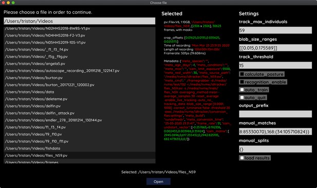
Task: Pick the burton.pv file
Action: [x=80, y=78]
